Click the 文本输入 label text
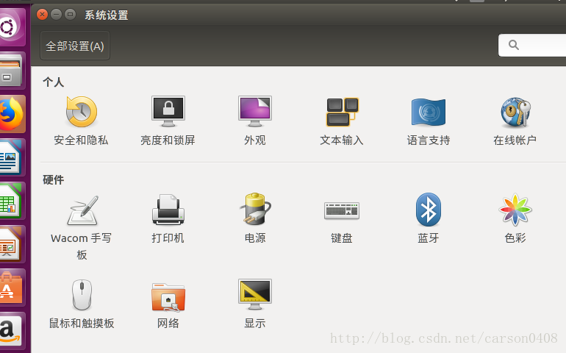This screenshot has width=566, height=353. click(342, 140)
